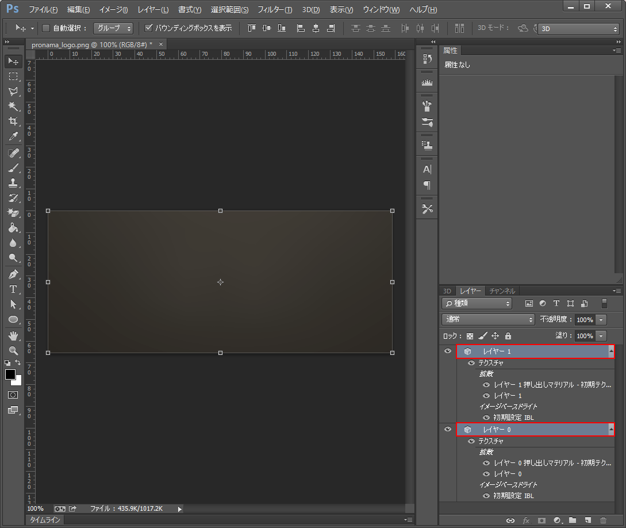The height and width of the screenshot is (528, 626).
Task: Open the タイムライン panel tab
Action: click(x=45, y=519)
